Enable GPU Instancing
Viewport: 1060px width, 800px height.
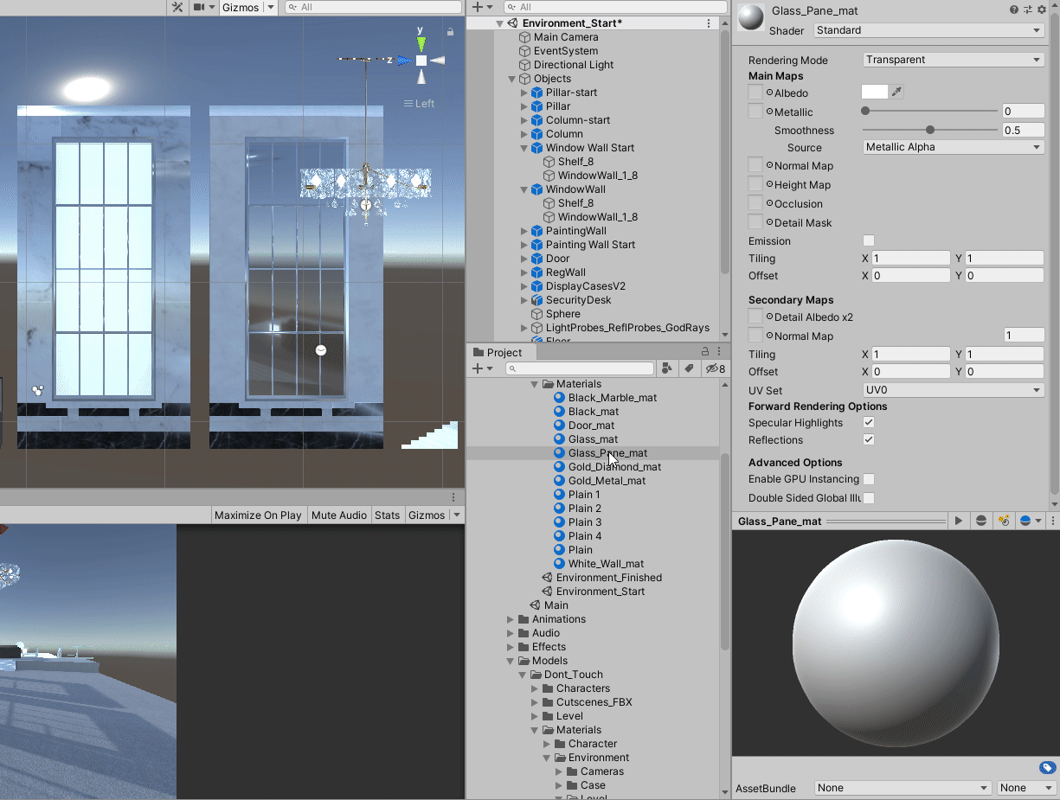868,479
